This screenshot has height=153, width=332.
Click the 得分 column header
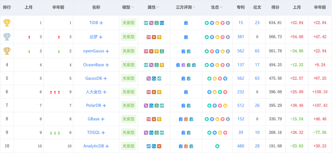click(x=275, y=7)
